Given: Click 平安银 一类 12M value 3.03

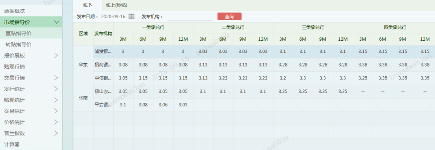Looking at the screenshot, I should tap(183, 105).
